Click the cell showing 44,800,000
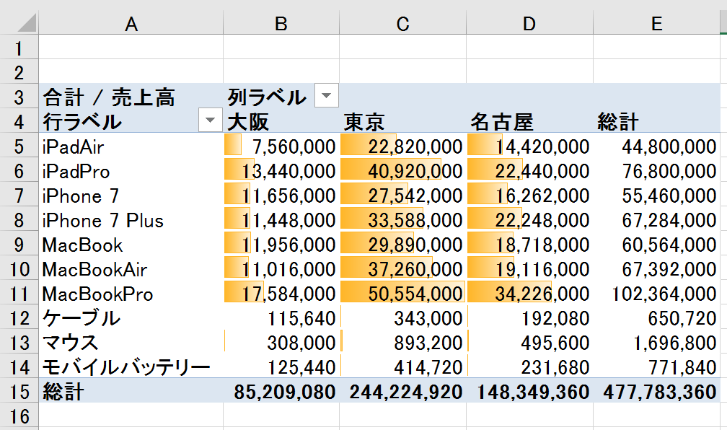Screen dimensions: 727x430 656,145
